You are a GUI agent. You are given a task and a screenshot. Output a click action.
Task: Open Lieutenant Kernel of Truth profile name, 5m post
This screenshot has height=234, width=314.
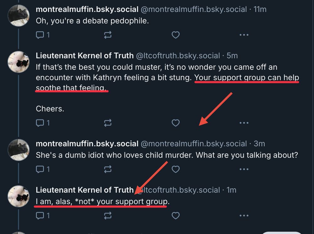[x=85, y=56]
